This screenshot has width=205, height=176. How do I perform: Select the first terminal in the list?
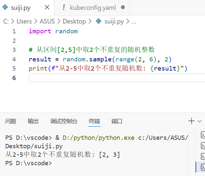pyautogui.click(x=202, y=135)
